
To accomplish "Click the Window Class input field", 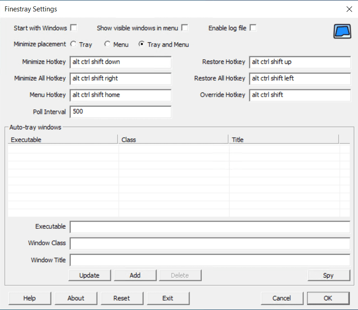I will (210, 243).
